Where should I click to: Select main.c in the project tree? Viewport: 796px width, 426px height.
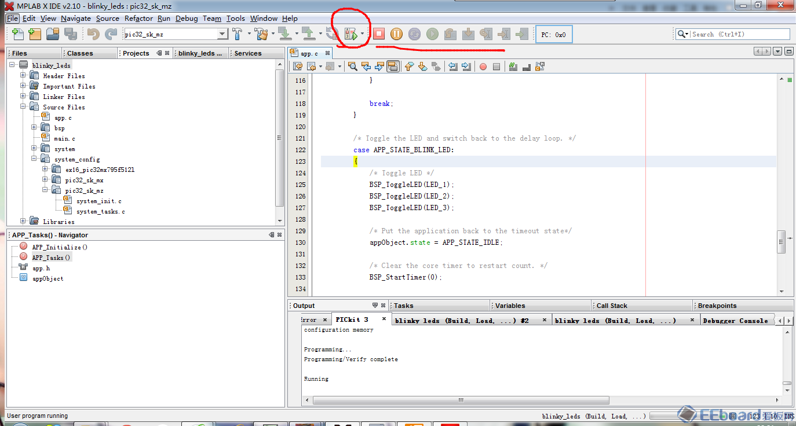pos(64,138)
